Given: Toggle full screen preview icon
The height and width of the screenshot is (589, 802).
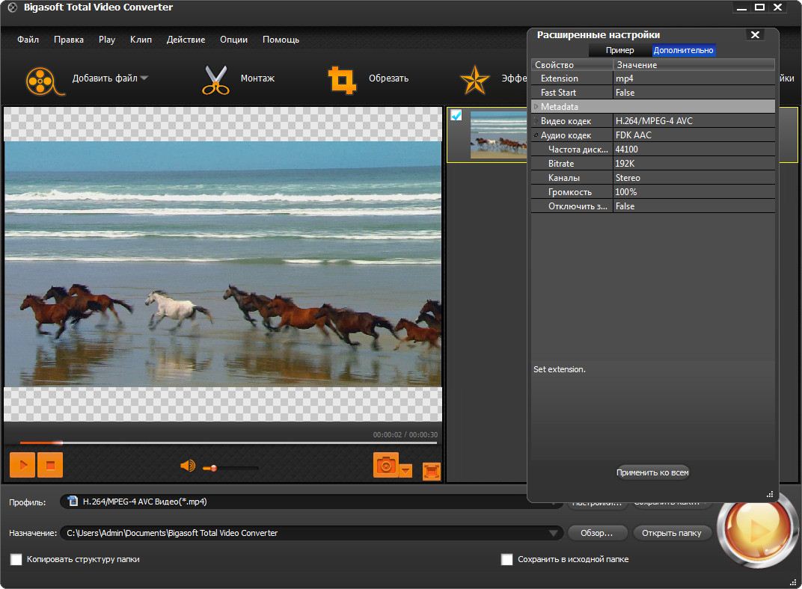Looking at the screenshot, I should pyautogui.click(x=432, y=471).
